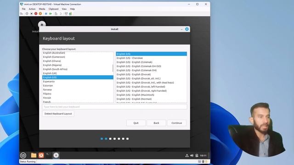Open the Files folder in Mint panel
The height and width of the screenshot is (165, 294).
[x=34, y=155]
